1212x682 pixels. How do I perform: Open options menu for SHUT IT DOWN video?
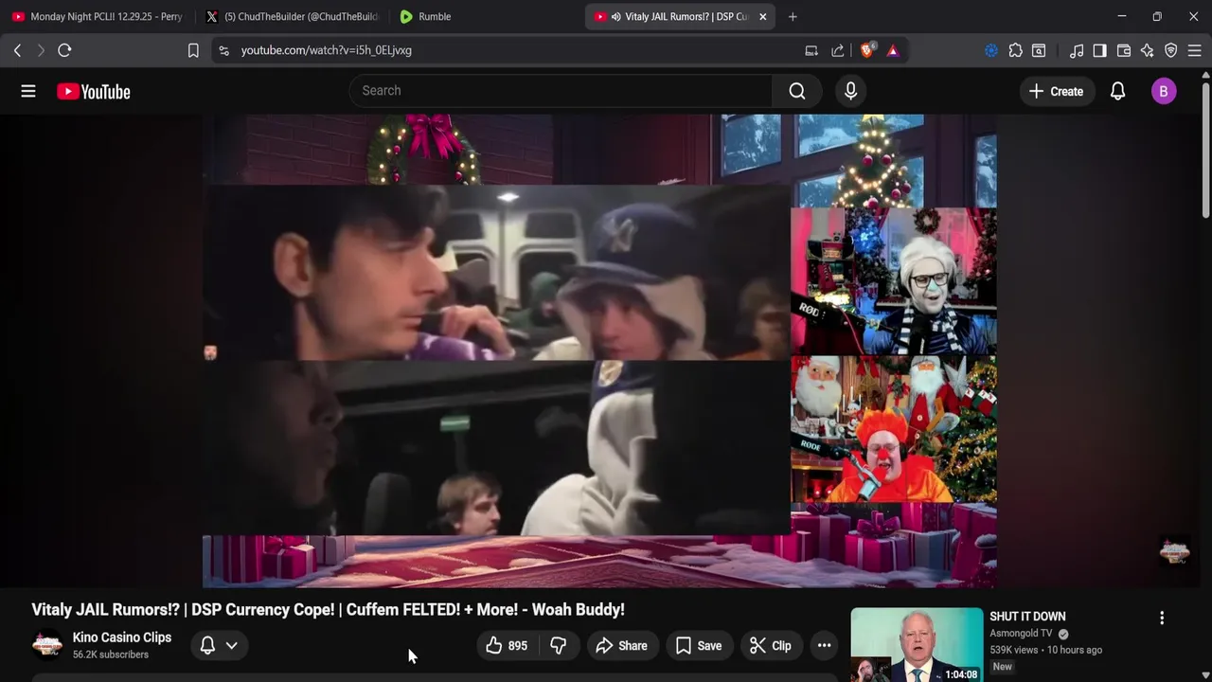tap(1162, 618)
